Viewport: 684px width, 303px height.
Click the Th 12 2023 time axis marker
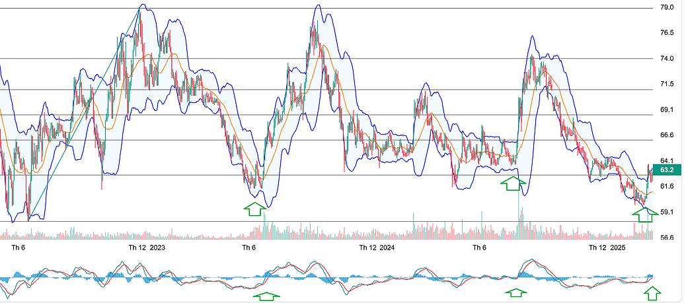(147, 248)
